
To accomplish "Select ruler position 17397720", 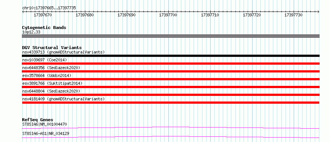I will pos(252,15).
